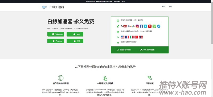
Task: Click the tap-hand icon above 一键建立安全连接
Action: [x=105, y=78]
